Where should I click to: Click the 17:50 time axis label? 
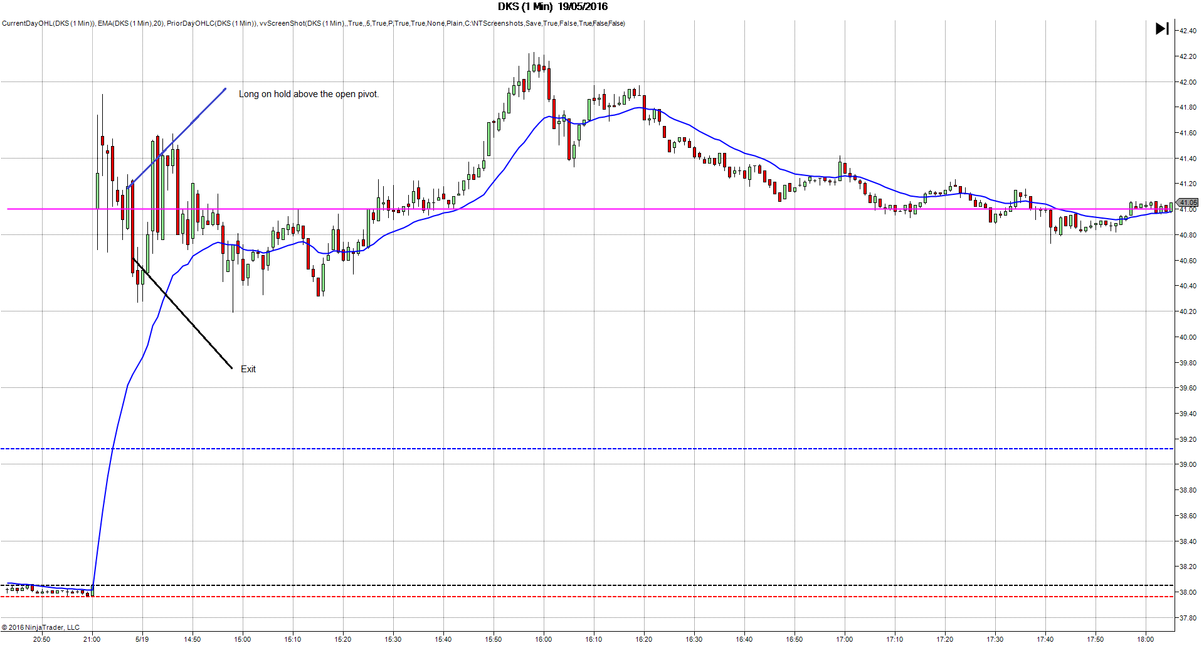1096,639
